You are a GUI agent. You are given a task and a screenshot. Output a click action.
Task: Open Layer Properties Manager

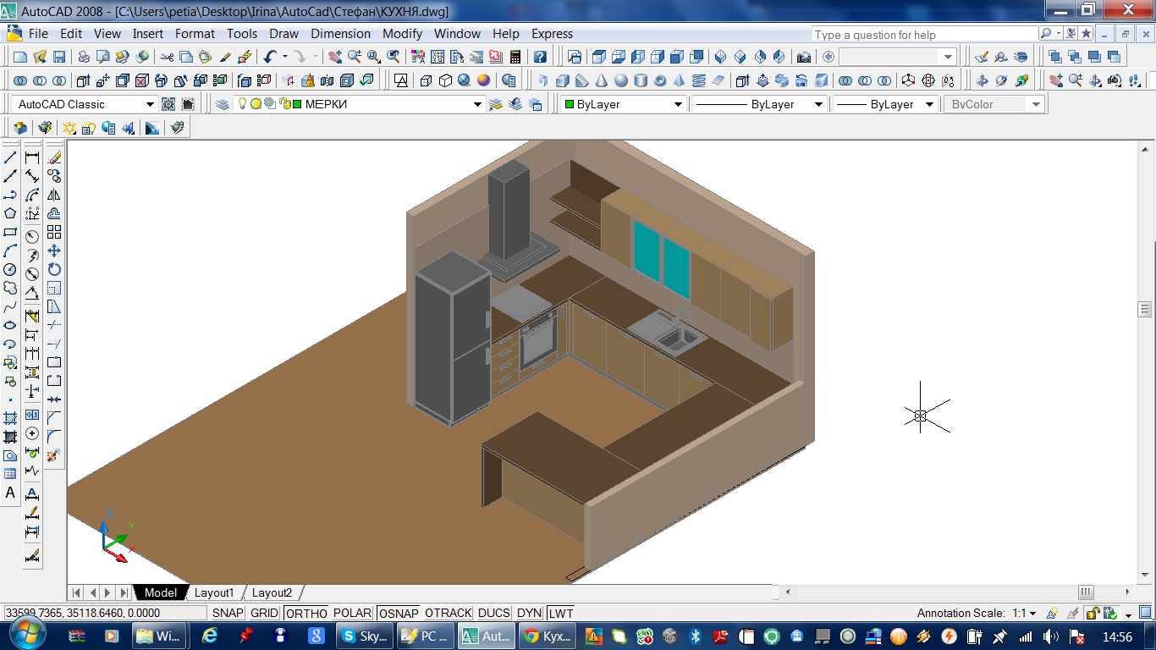pos(223,104)
